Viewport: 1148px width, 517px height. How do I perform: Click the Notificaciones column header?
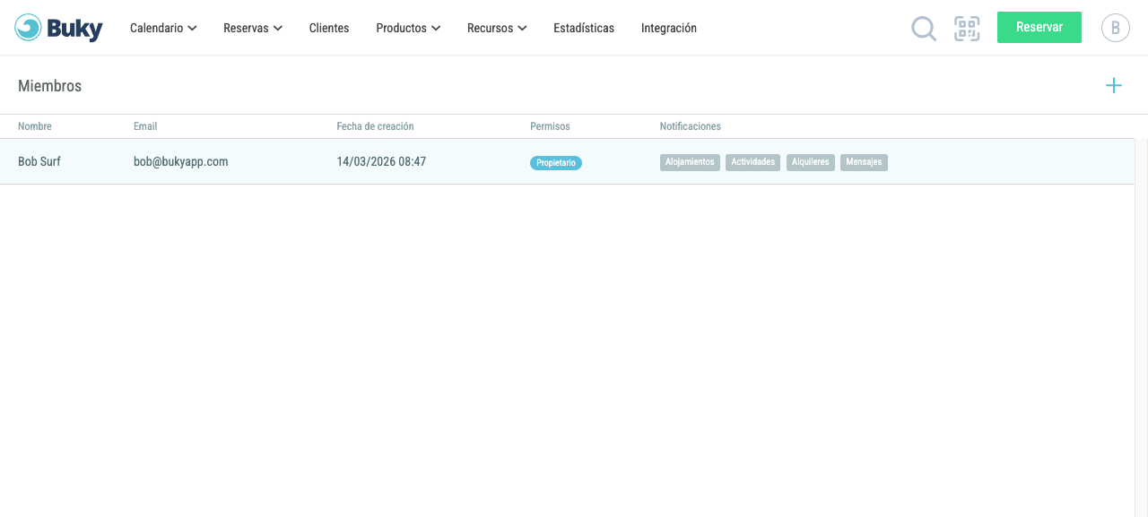691,126
